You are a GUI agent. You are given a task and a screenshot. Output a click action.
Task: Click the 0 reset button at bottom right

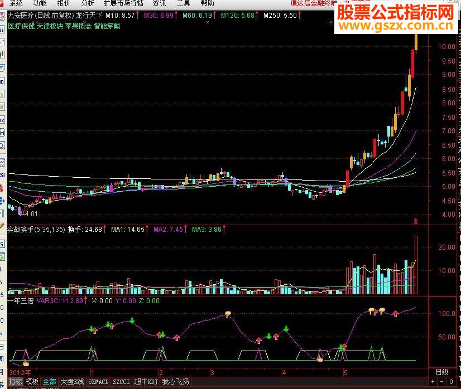coord(451,382)
